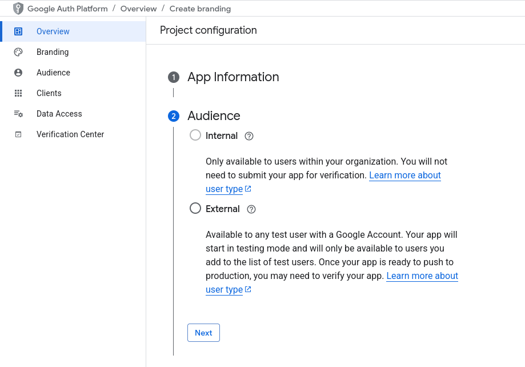Open help tooltip next to Internal
The width and height of the screenshot is (525, 367).
249,136
